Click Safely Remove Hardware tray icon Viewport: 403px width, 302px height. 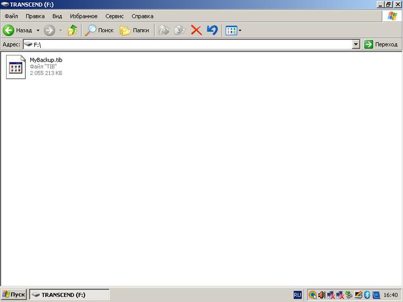click(349, 294)
